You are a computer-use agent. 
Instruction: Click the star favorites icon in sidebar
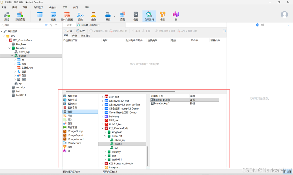coord(51,25)
